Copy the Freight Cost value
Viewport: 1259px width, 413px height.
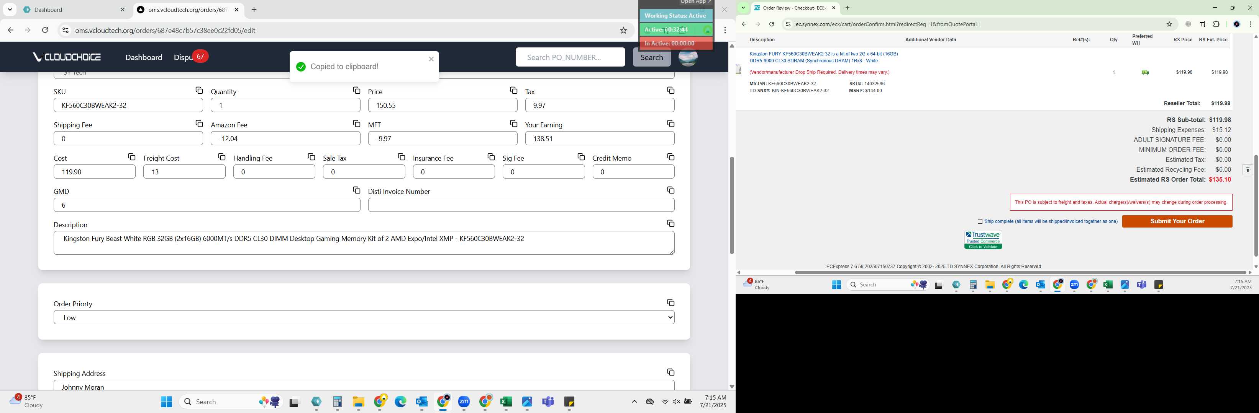221,157
